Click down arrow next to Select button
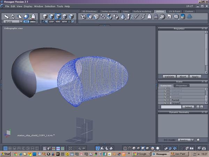 (198, 107)
